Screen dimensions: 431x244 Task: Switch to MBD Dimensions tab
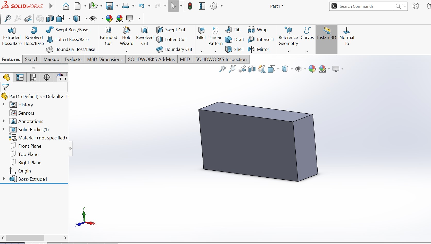105,59
